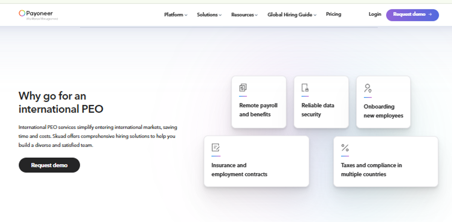Expand the Solutions menu chevron
The image size is (452, 222).
(x=220, y=15)
